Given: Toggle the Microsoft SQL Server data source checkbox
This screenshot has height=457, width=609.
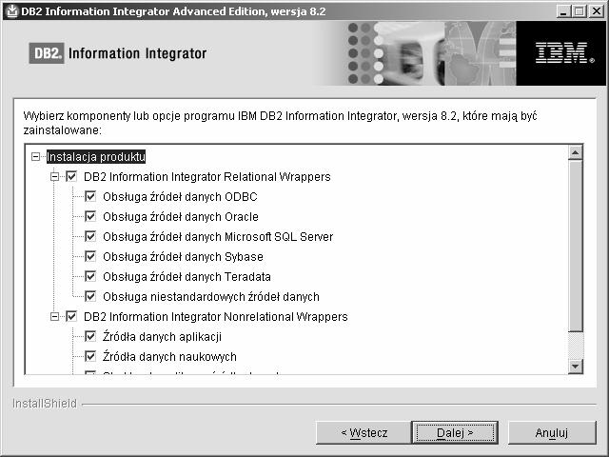Looking at the screenshot, I should click(90, 236).
